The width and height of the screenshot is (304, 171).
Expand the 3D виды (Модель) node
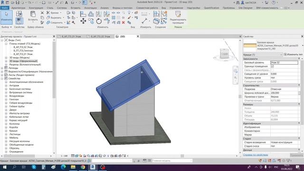[x=6, y=57]
